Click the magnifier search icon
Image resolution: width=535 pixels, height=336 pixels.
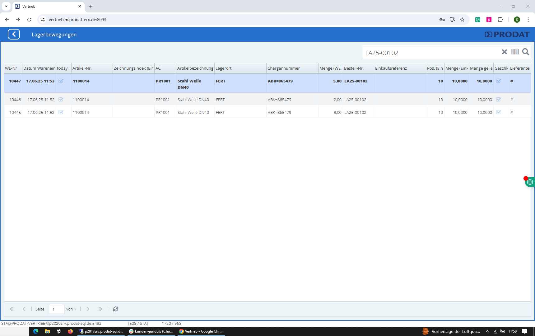(526, 52)
